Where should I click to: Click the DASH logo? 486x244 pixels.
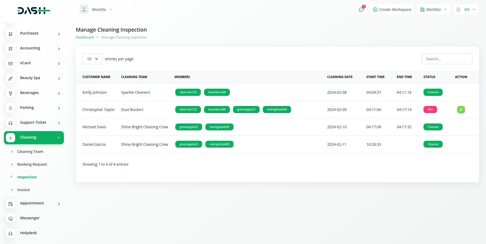[x=34, y=11]
